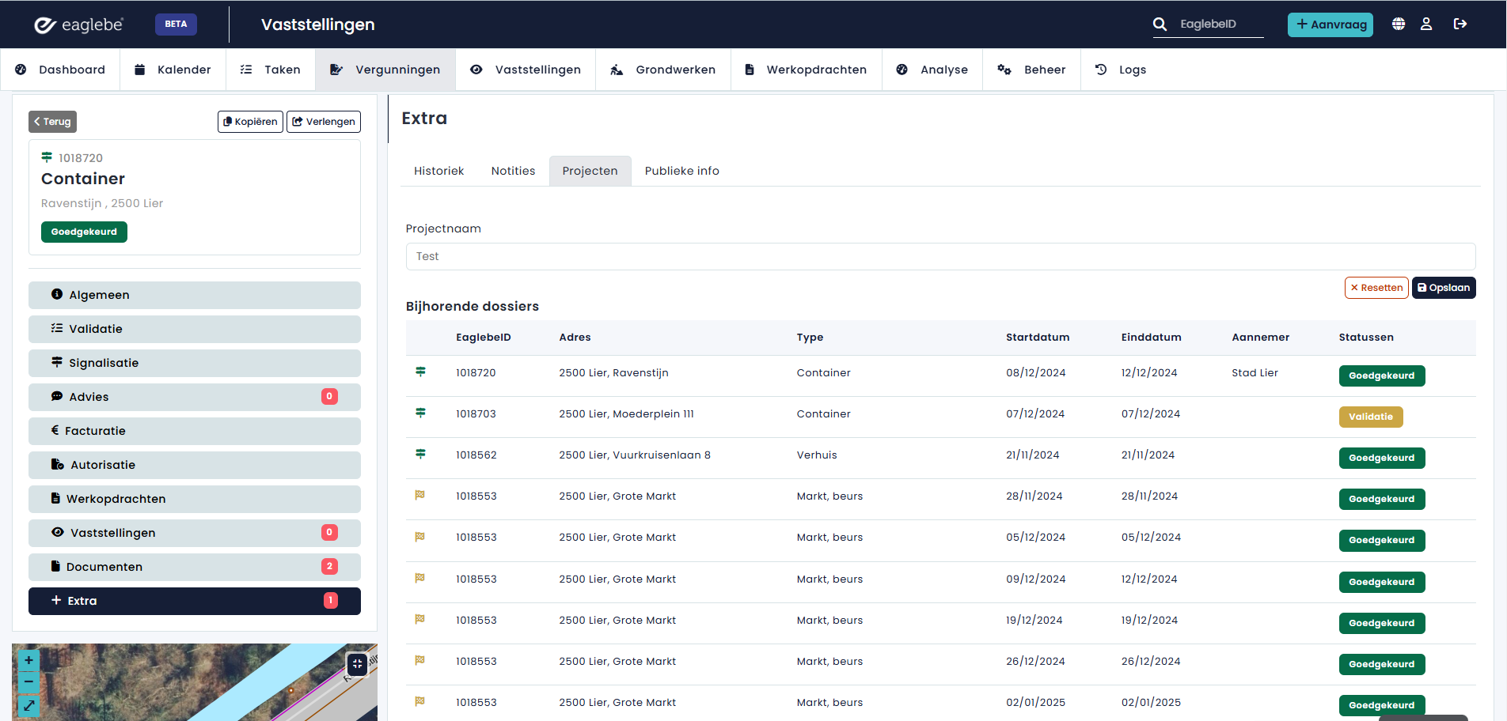Click the signpost icon for row 1018562

click(420, 454)
